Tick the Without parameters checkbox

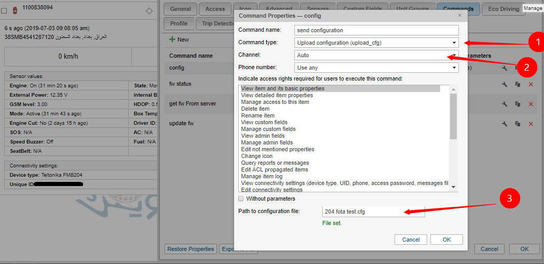coord(241,199)
